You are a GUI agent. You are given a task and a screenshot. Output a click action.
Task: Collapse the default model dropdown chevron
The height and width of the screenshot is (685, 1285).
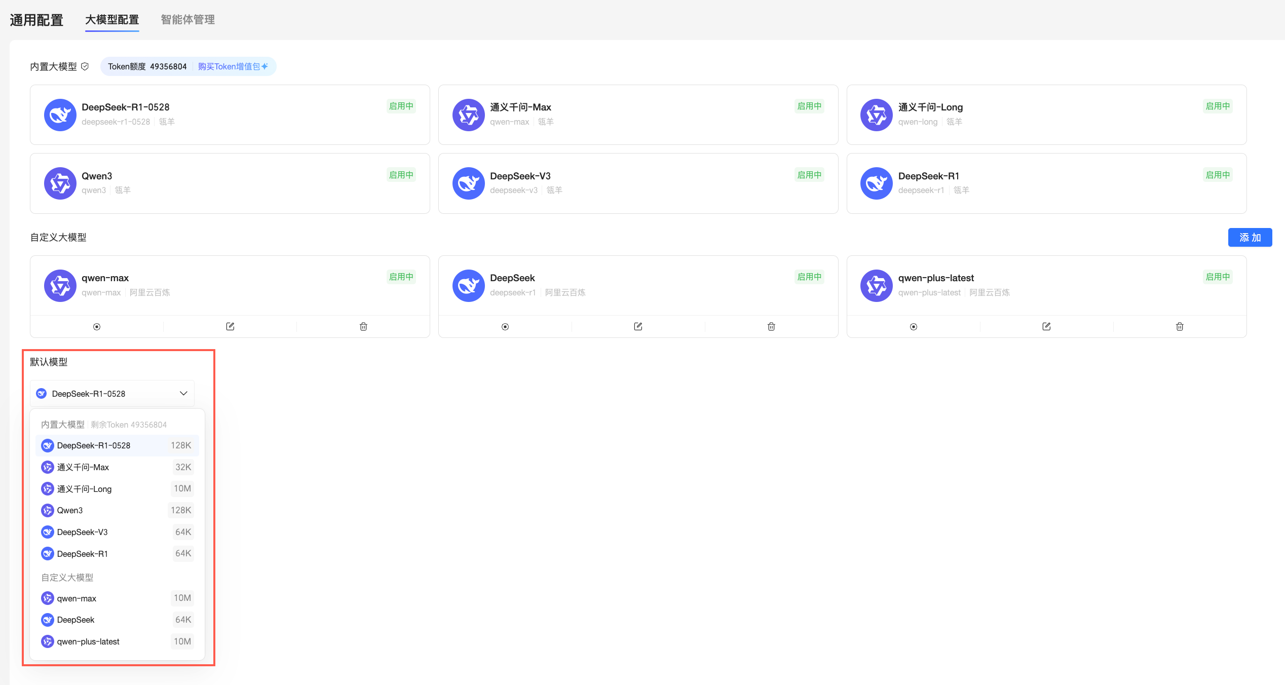(x=183, y=394)
